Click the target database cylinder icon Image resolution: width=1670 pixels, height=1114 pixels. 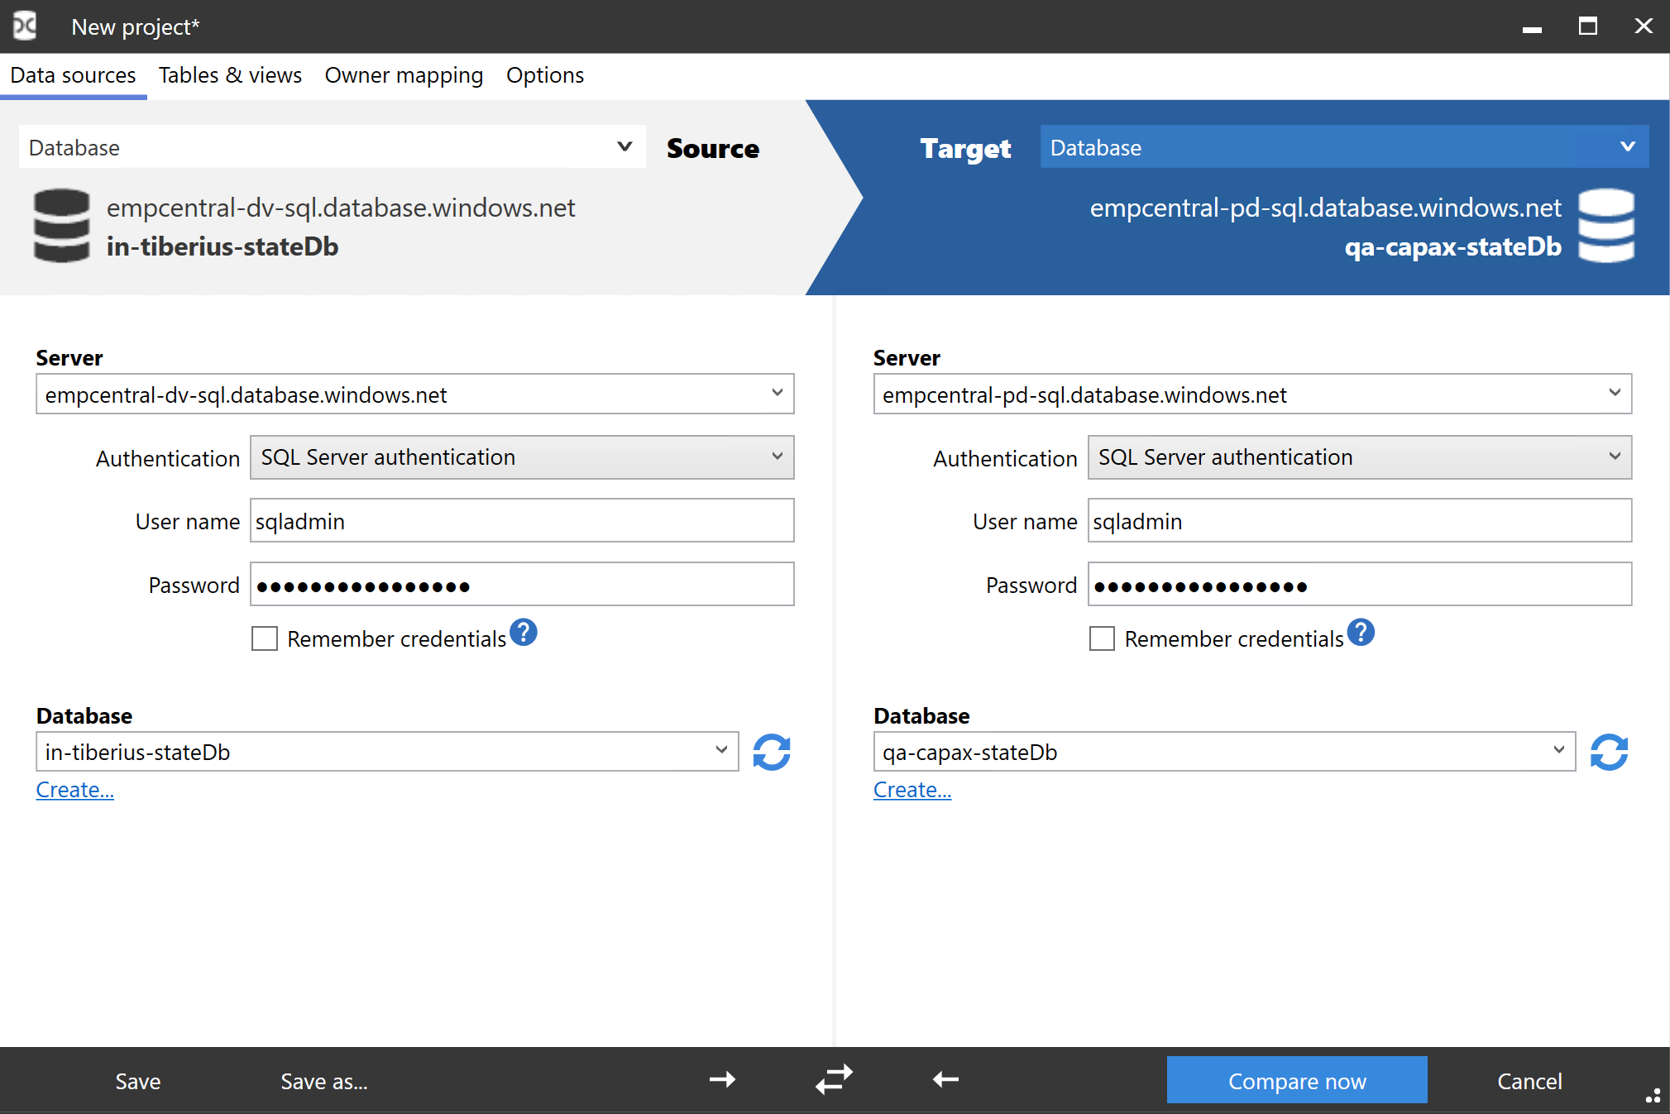pyautogui.click(x=1606, y=226)
